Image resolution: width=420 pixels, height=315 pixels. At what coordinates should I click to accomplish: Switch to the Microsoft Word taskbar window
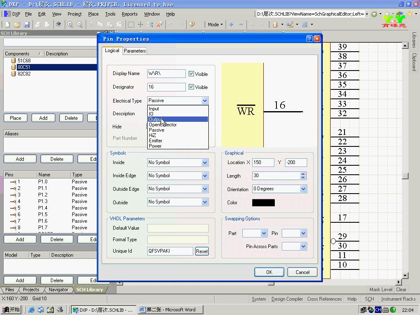[x=171, y=310]
